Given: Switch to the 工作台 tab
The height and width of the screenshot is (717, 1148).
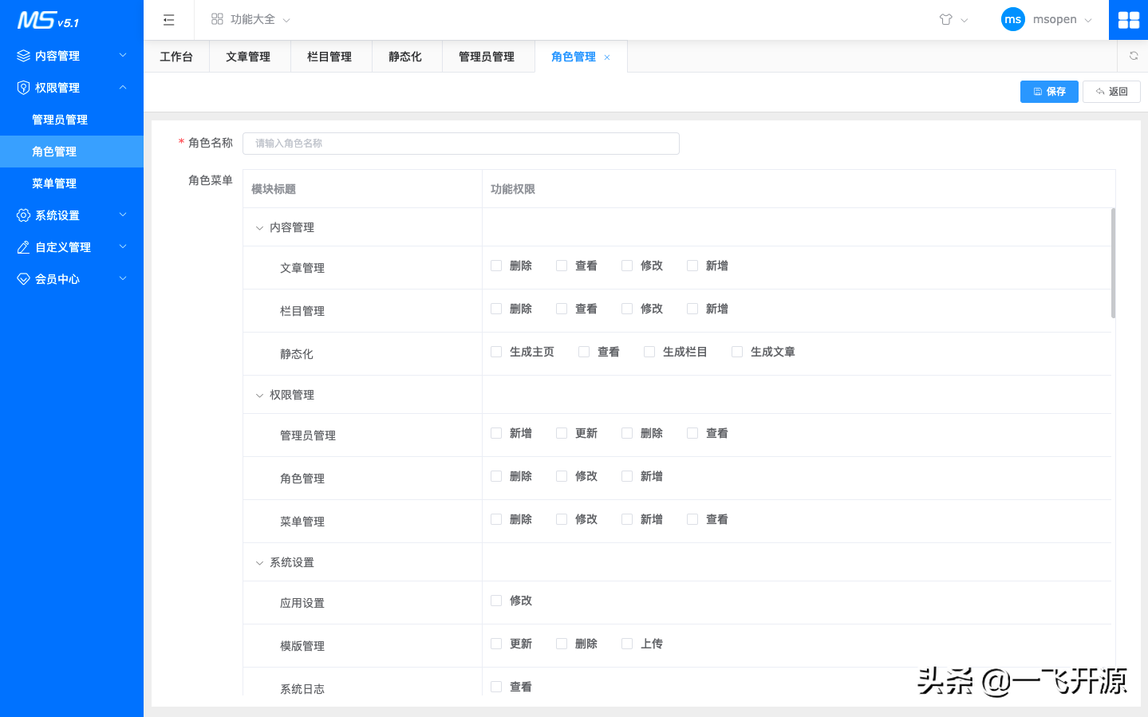Looking at the screenshot, I should (x=176, y=56).
